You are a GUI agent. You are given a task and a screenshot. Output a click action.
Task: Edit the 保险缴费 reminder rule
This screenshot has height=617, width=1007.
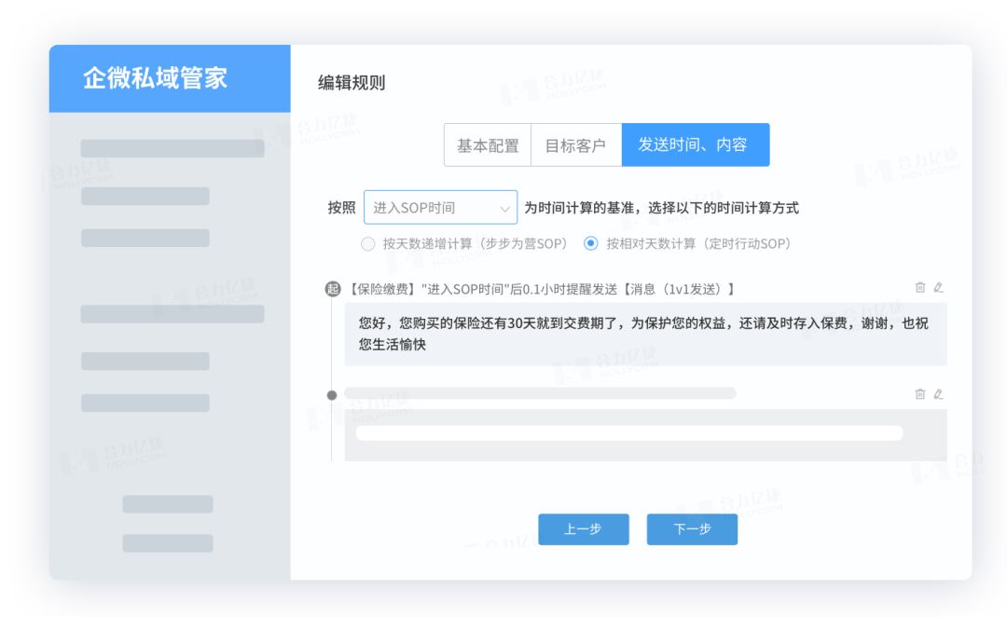pos(939,288)
